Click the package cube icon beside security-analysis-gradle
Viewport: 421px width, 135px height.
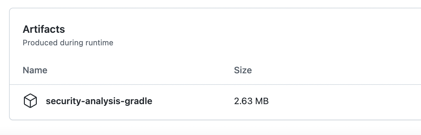tap(30, 101)
